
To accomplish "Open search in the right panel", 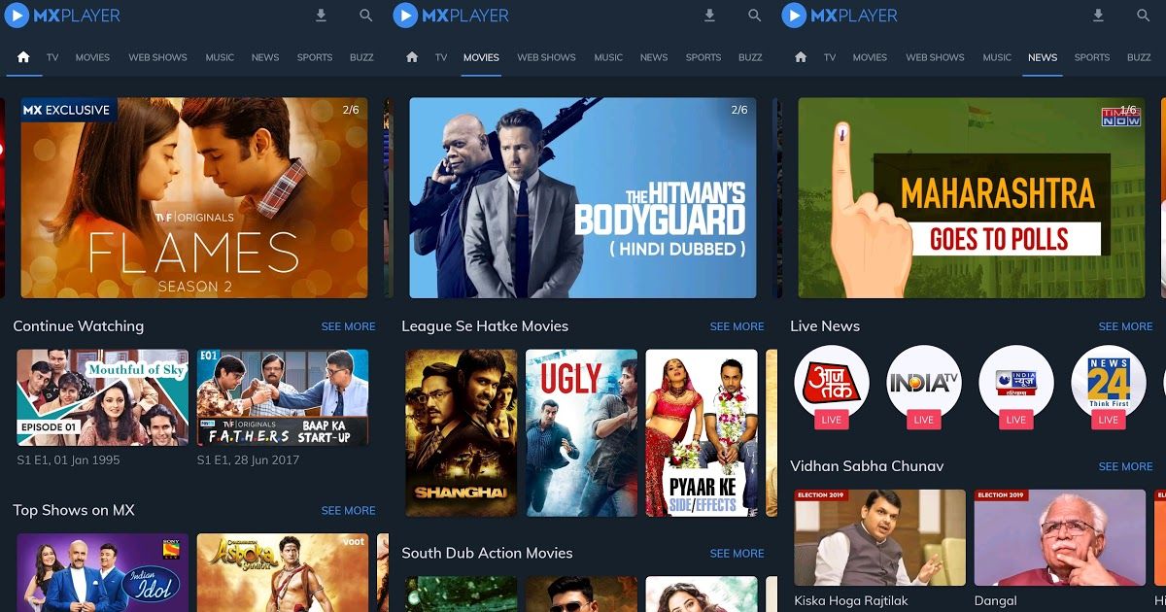I will [x=1144, y=16].
